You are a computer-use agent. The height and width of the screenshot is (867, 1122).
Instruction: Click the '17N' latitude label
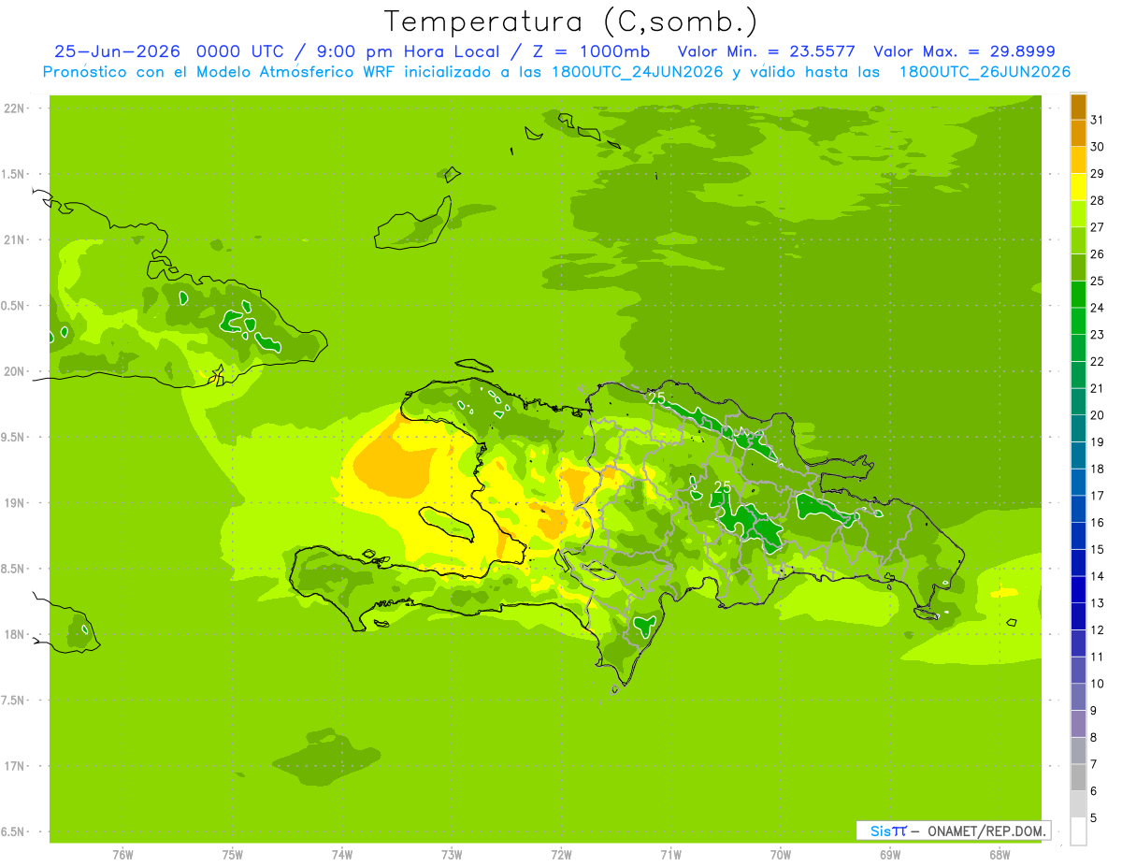[16, 766]
